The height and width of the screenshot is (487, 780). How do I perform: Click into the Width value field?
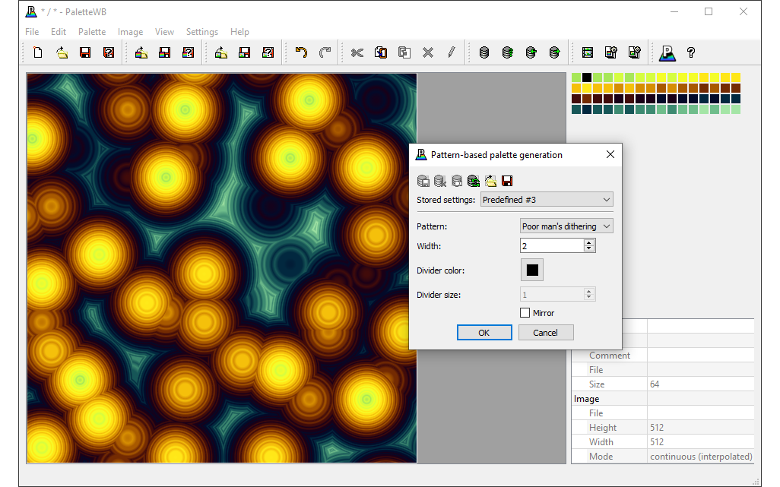coord(551,246)
